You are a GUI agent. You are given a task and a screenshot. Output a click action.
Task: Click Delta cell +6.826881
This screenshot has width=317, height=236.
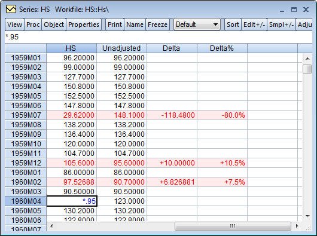[x=172, y=182]
